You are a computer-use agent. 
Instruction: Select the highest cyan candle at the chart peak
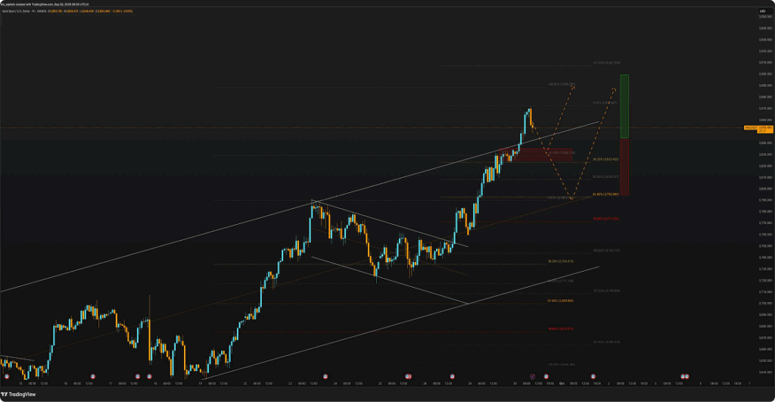point(528,115)
